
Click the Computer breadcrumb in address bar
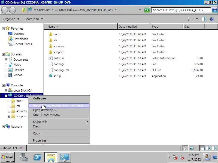pos(43,10)
